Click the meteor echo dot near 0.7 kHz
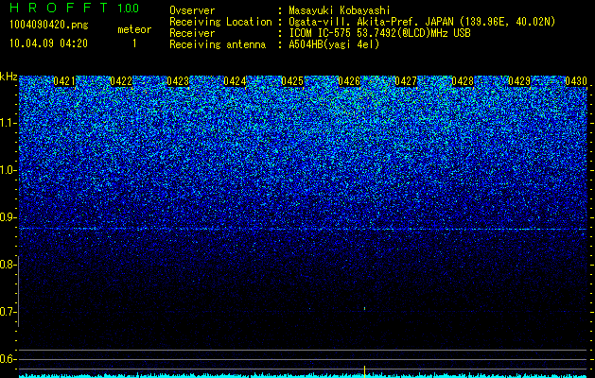 (x=365, y=309)
